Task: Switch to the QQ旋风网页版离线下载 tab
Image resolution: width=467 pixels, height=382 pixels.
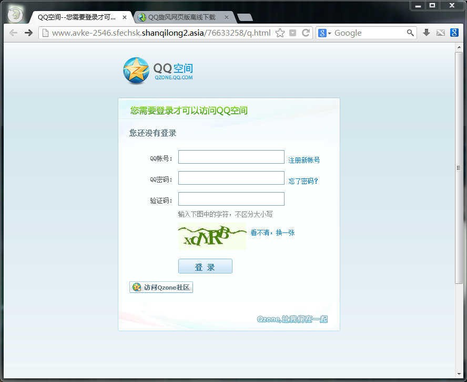Action: click(181, 17)
